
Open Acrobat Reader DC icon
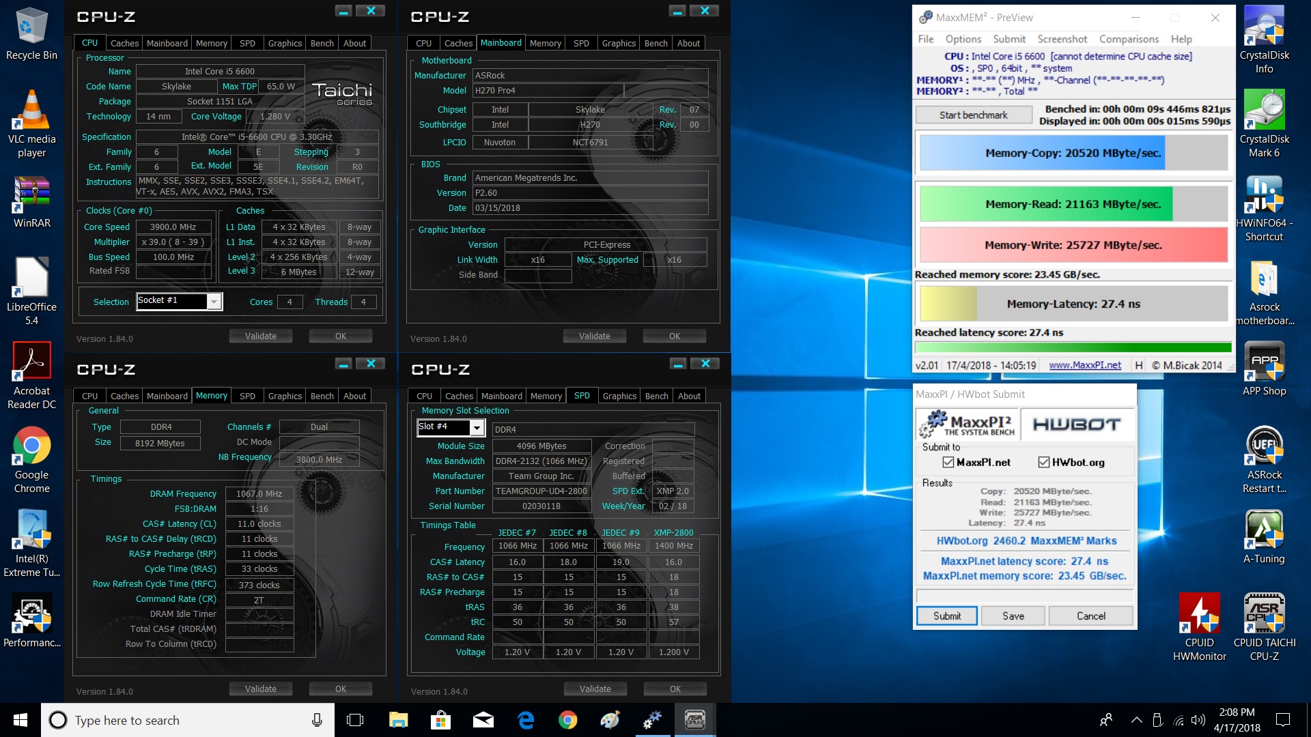coord(31,375)
